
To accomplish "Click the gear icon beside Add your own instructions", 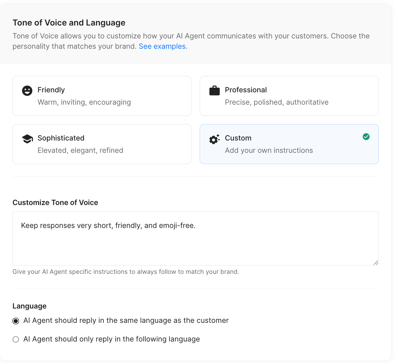I will (x=214, y=139).
